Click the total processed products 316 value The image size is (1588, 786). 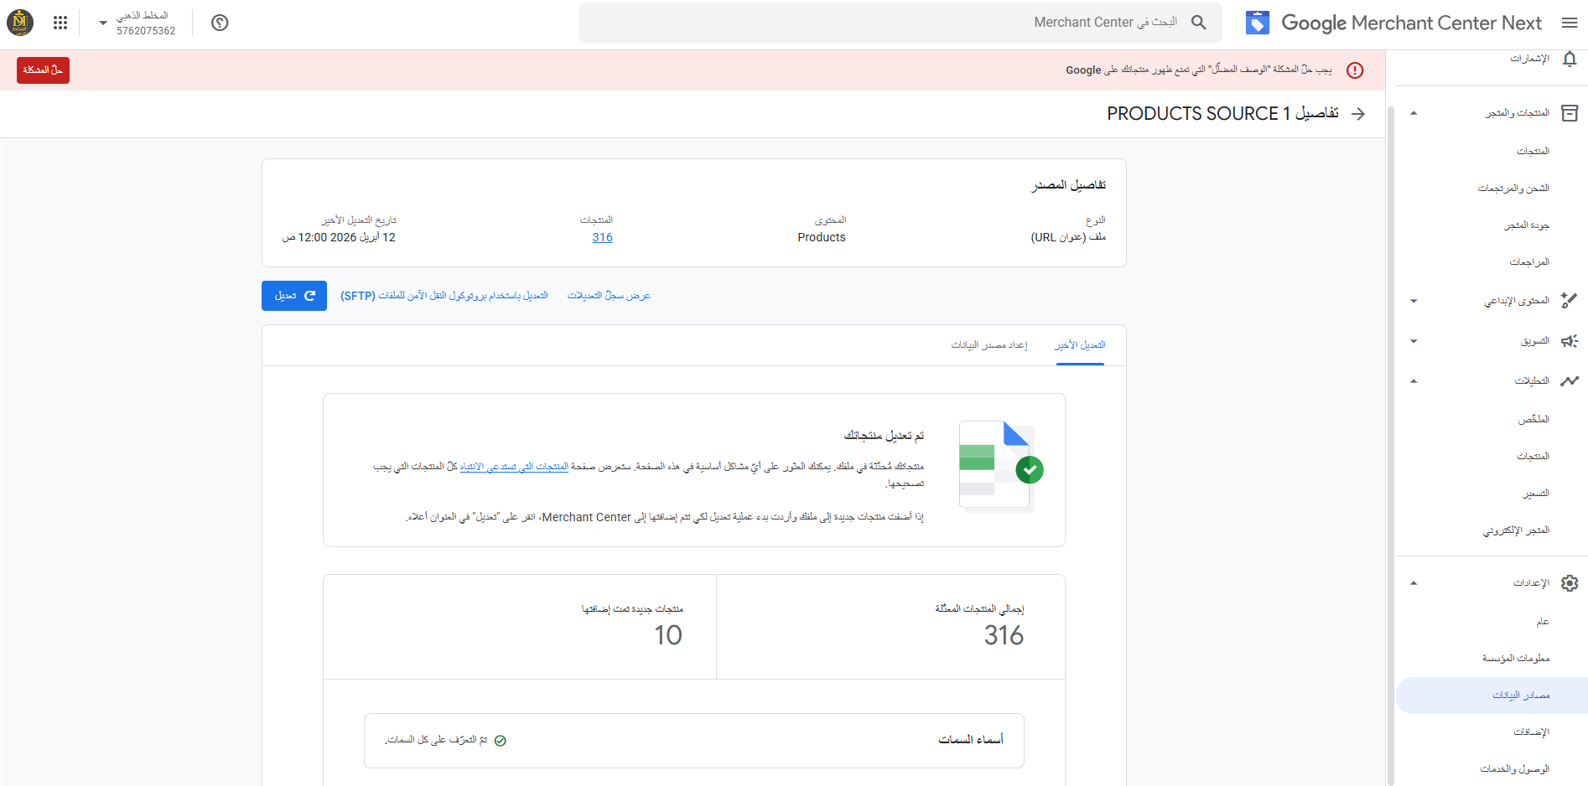(1004, 636)
